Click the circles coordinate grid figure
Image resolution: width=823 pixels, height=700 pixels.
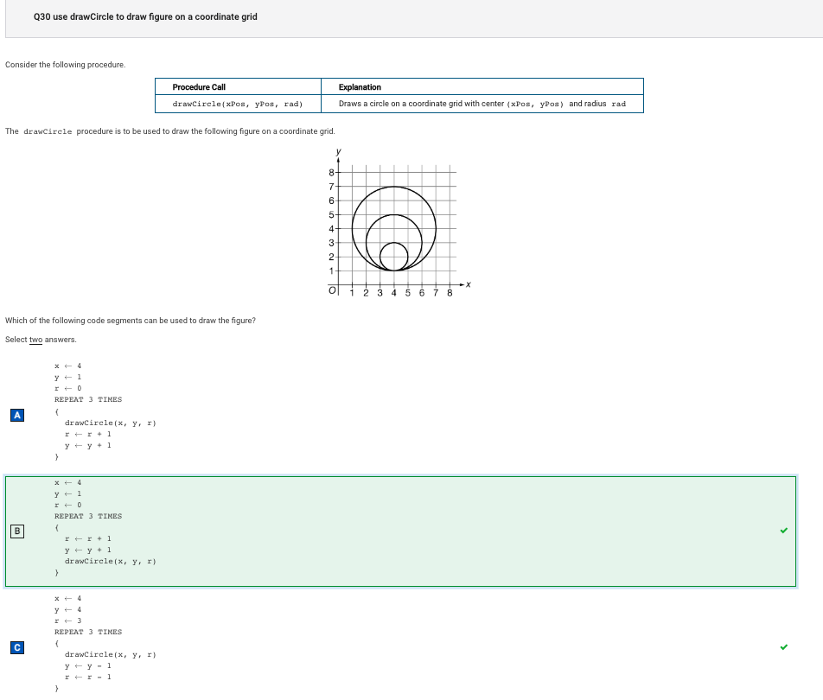[399, 223]
